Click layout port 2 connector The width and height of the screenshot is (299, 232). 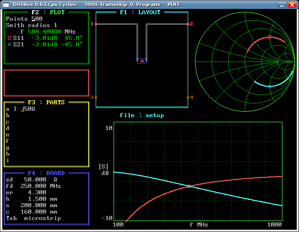click(x=188, y=24)
